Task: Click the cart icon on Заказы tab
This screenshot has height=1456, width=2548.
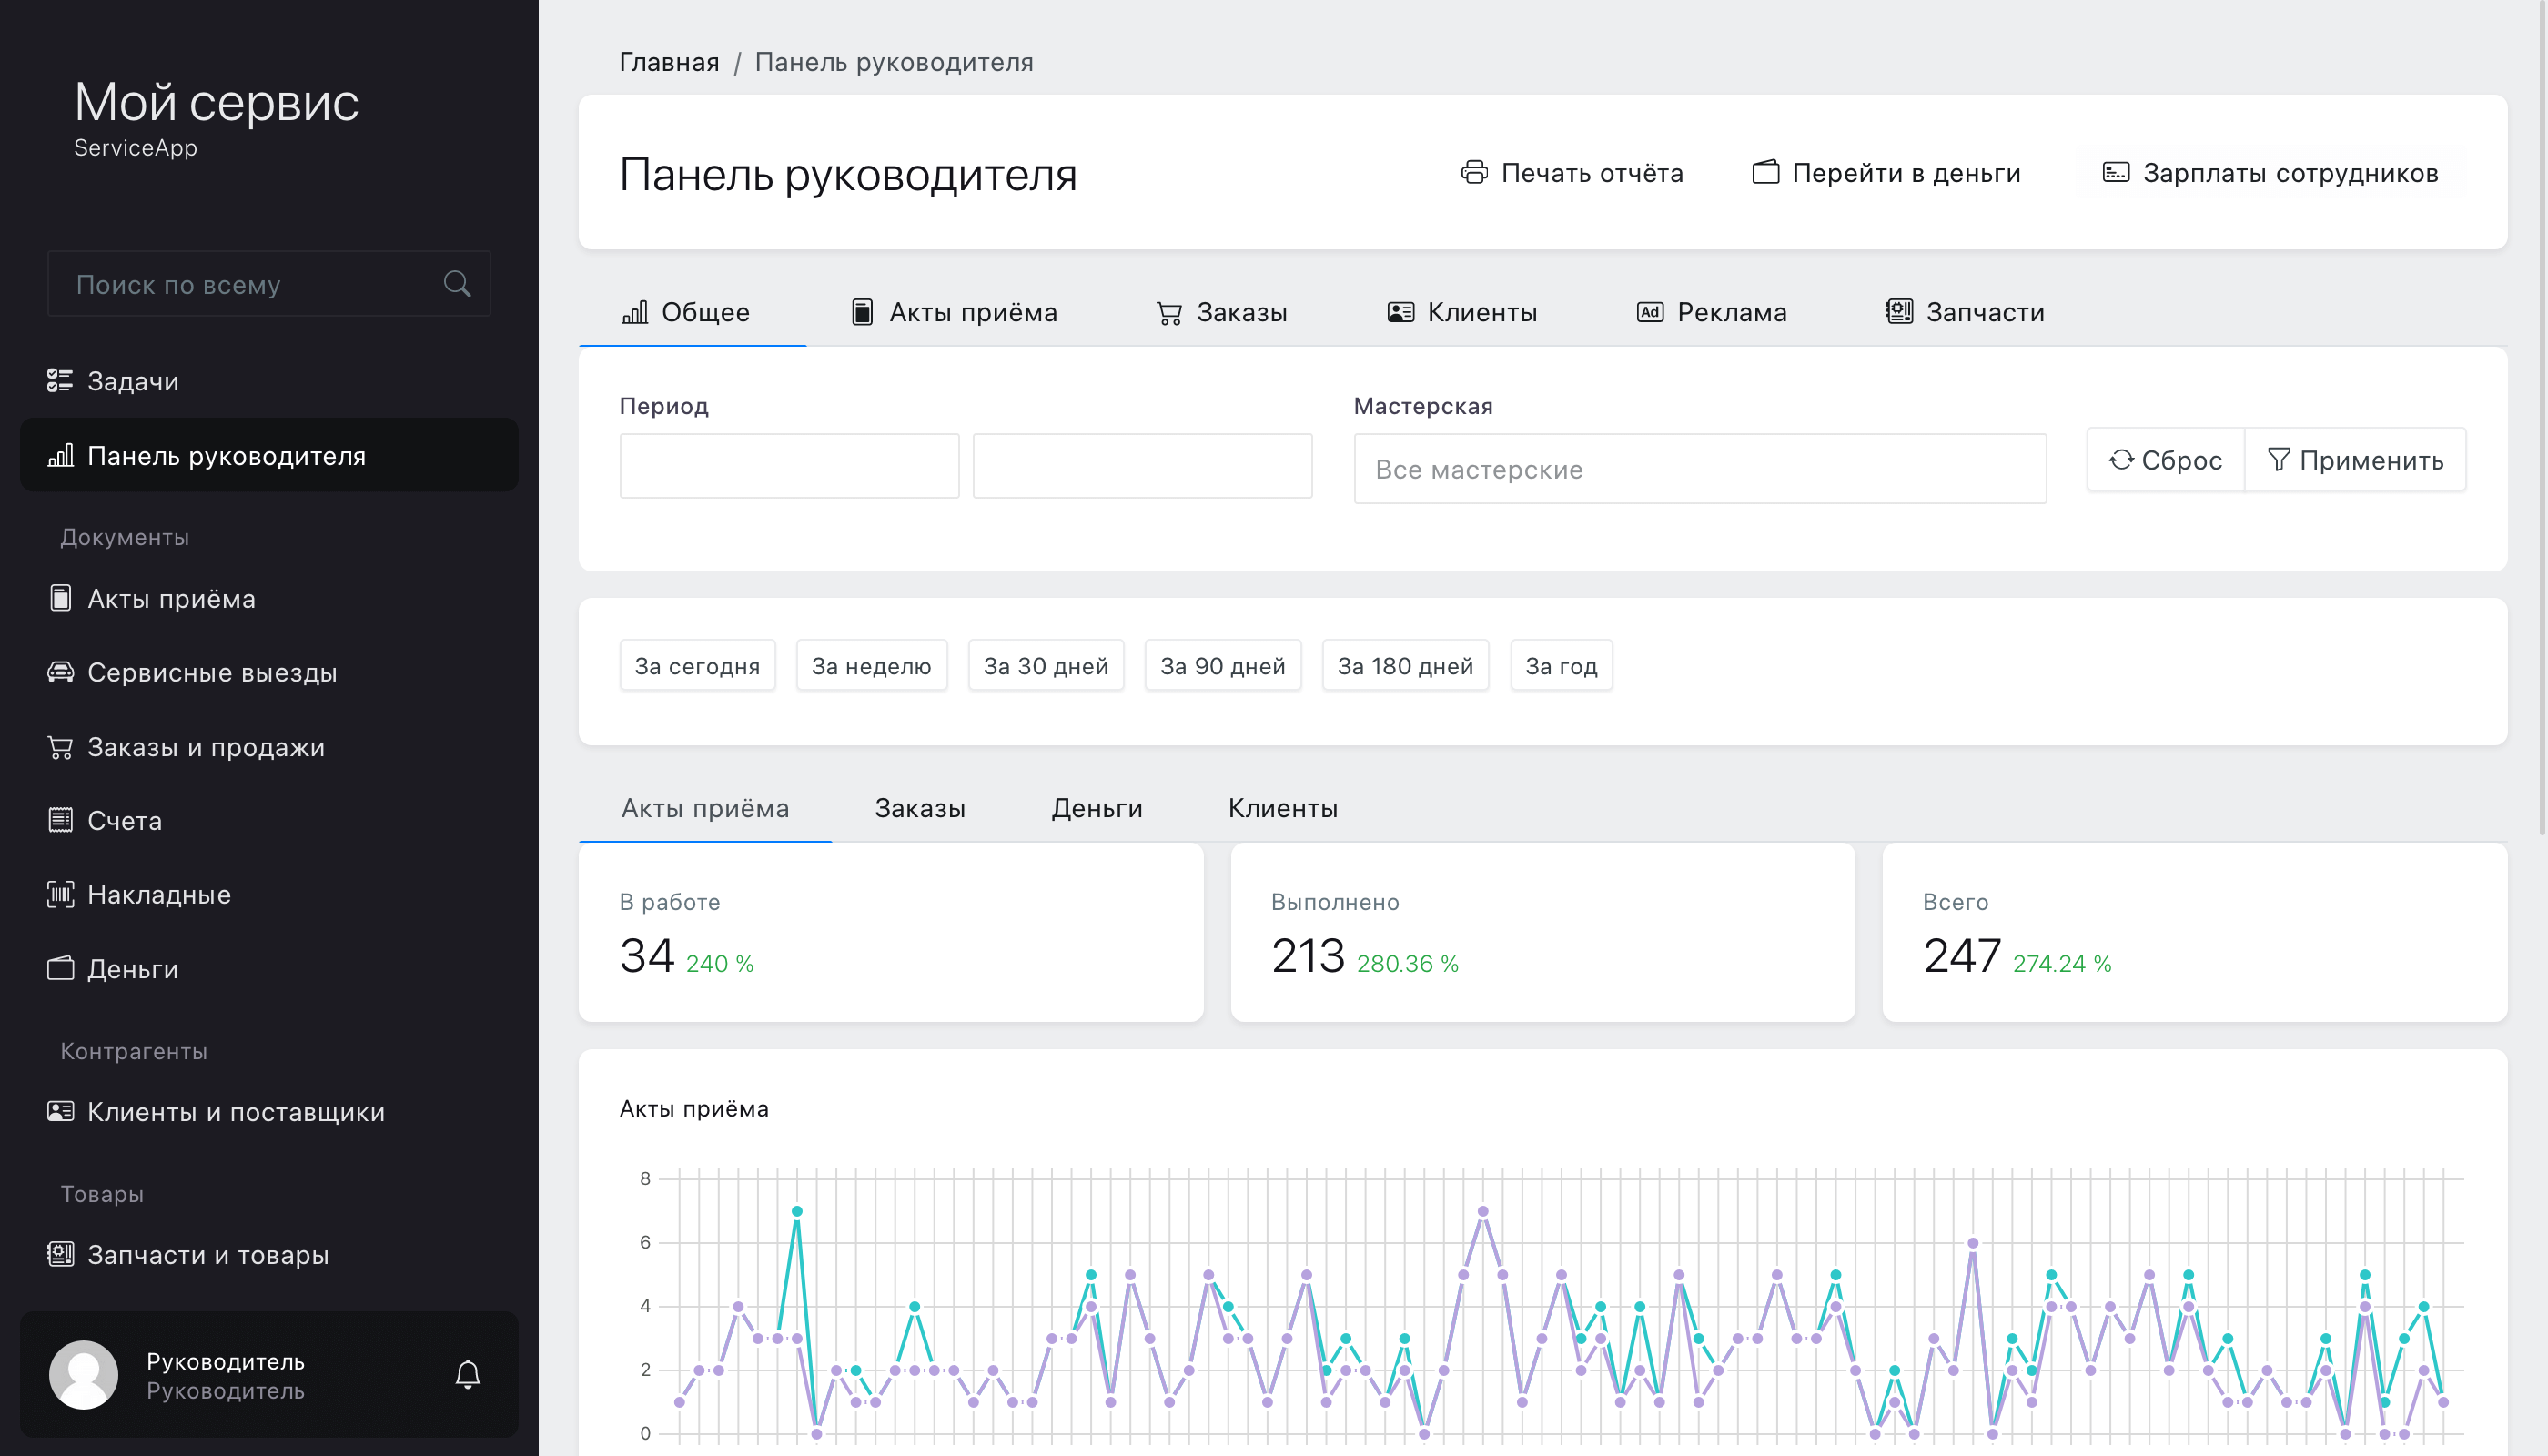Action: pyautogui.click(x=1169, y=313)
